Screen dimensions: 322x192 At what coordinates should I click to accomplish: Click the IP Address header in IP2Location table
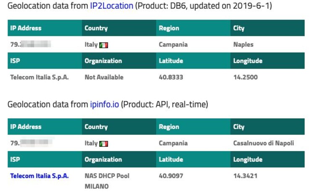coord(45,28)
